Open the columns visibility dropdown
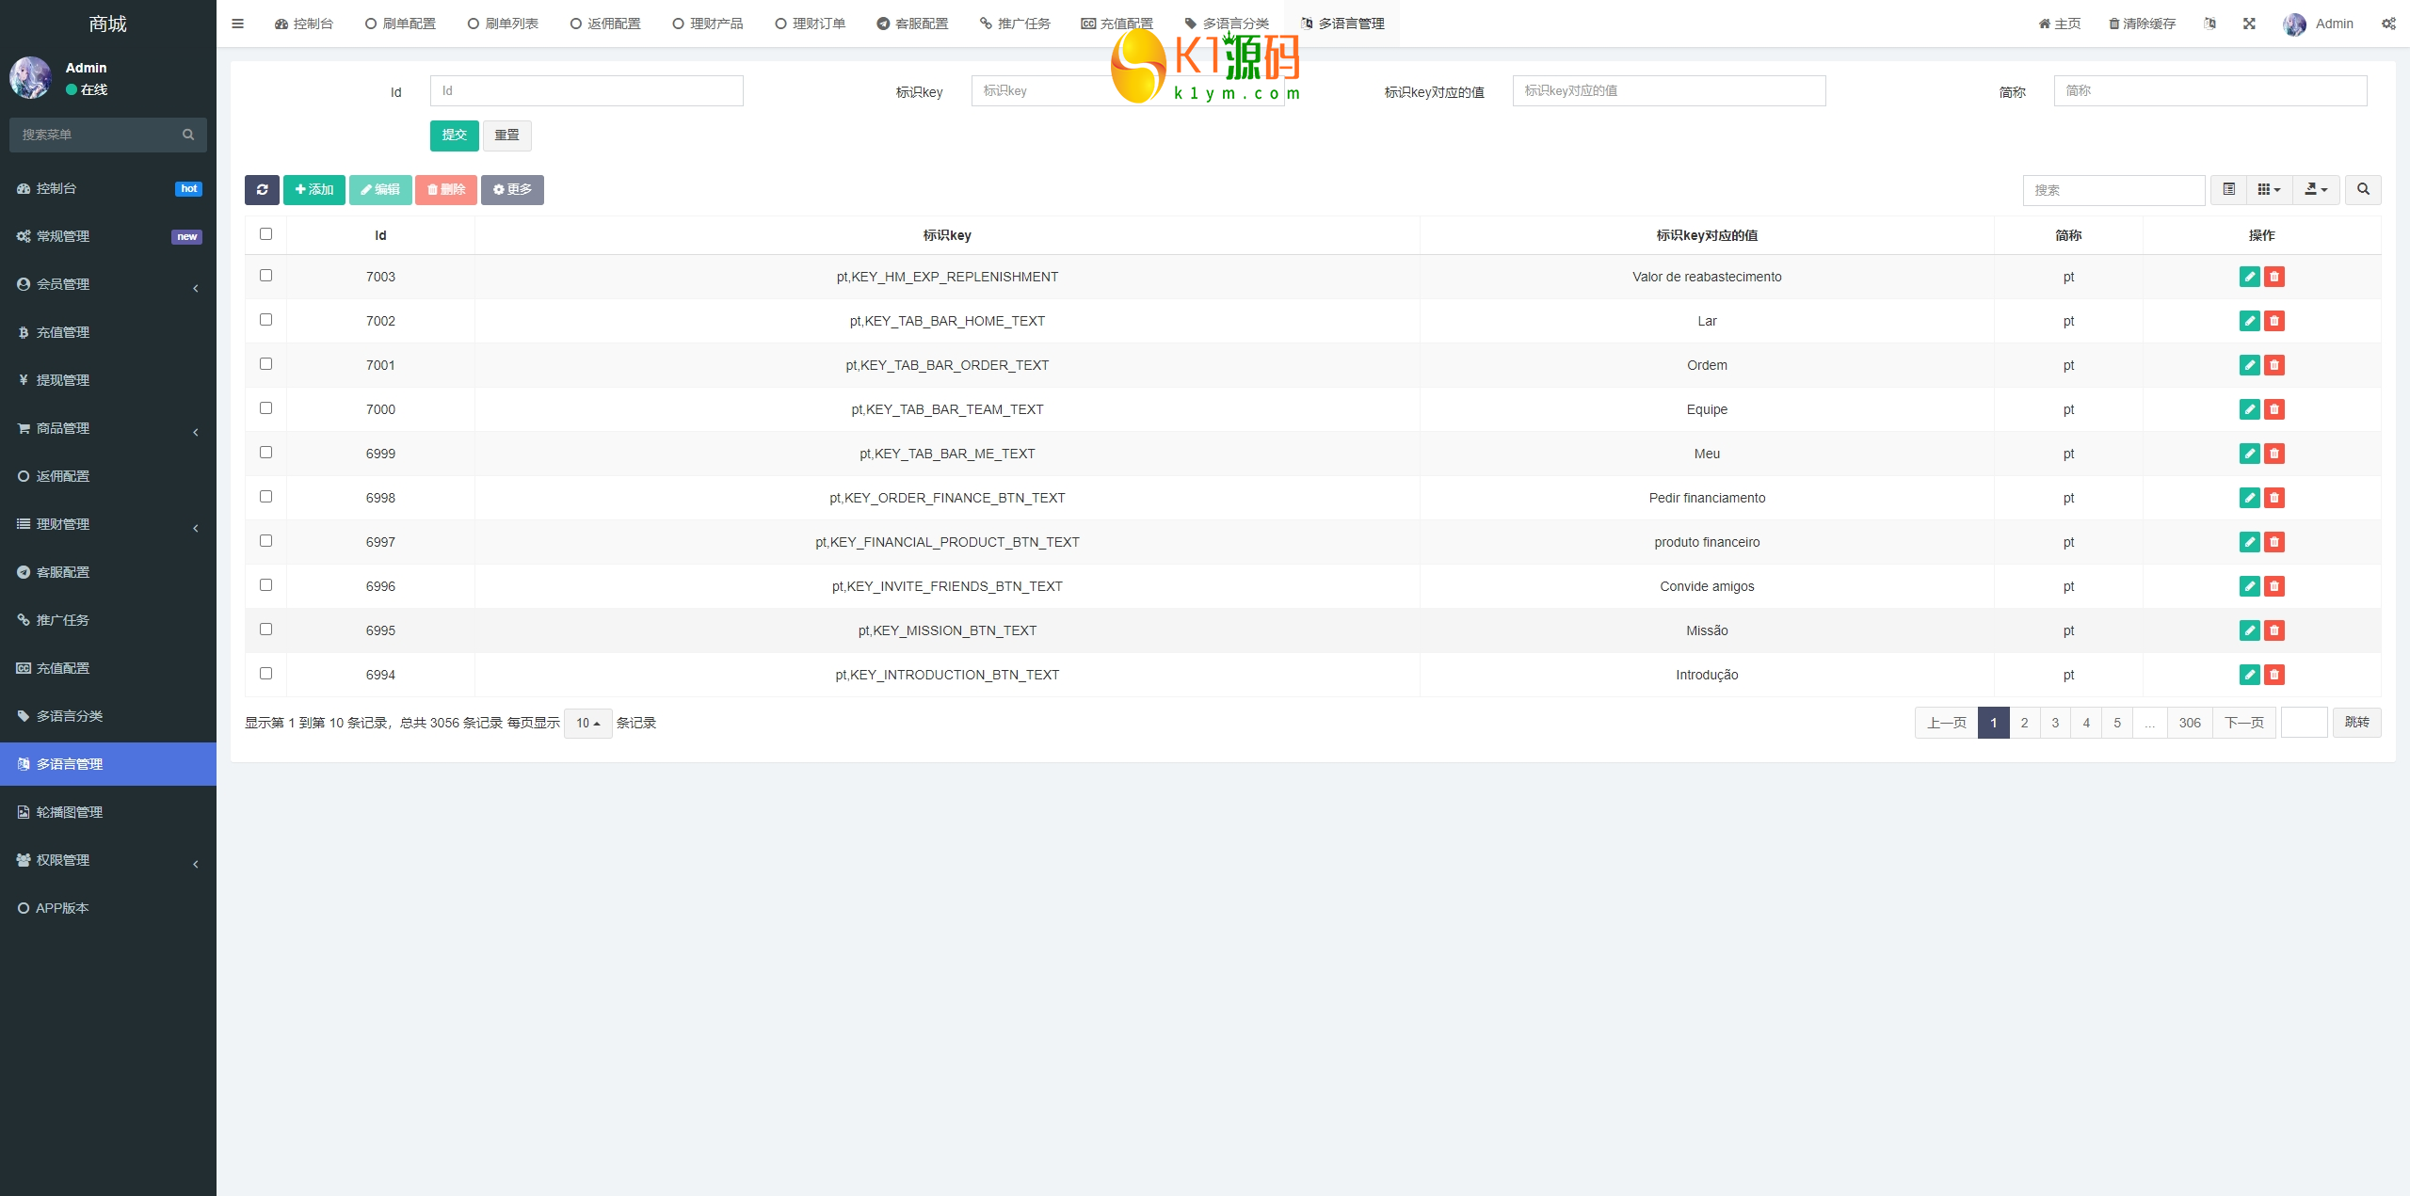 coord(2269,189)
